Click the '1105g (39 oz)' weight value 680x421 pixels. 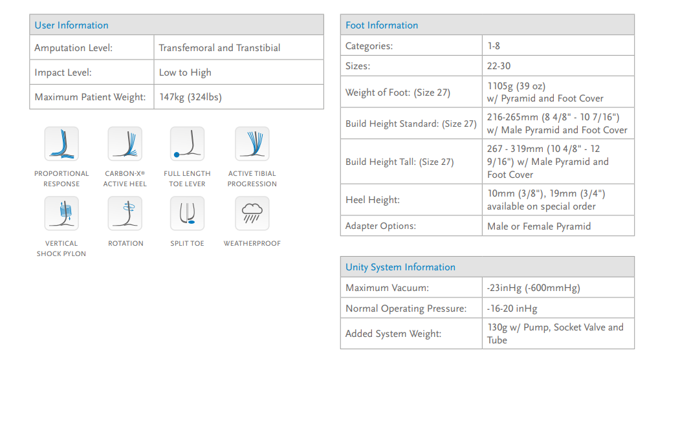pos(516,86)
